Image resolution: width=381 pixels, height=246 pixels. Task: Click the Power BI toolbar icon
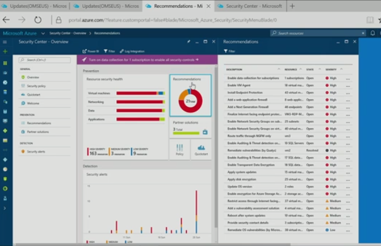pos(90,51)
